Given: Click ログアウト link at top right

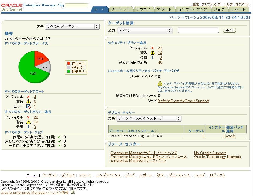Looking at the screenshot, I should (242, 5).
